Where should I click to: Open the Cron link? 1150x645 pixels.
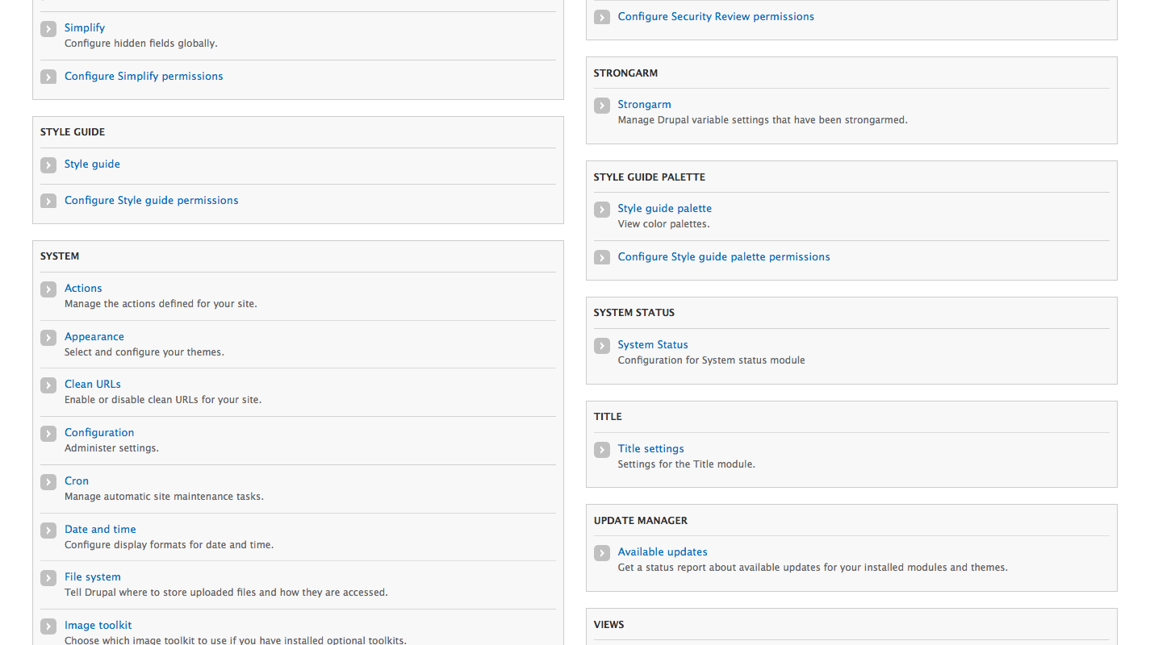(x=77, y=481)
